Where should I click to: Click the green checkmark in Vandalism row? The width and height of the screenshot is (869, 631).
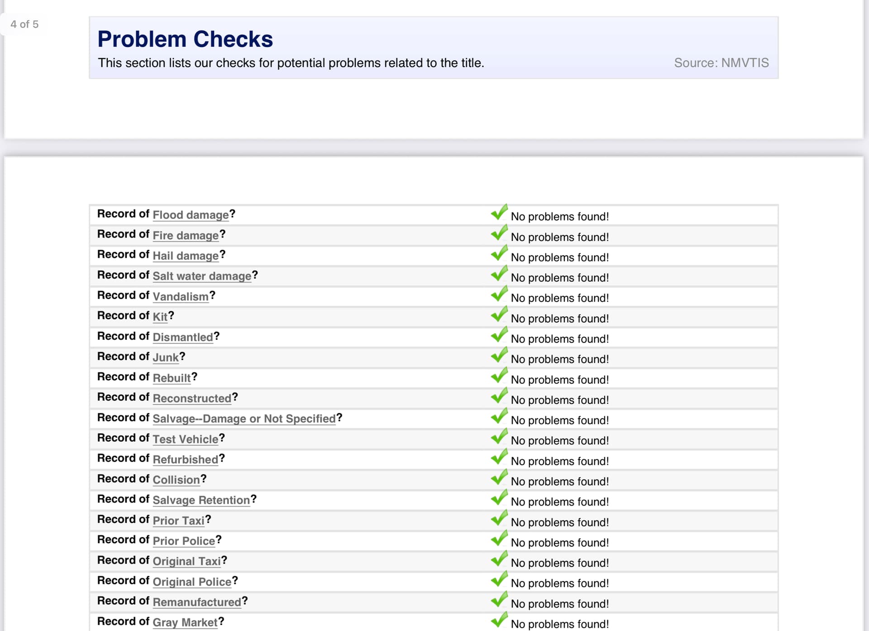pyautogui.click(x=499, y=294)
